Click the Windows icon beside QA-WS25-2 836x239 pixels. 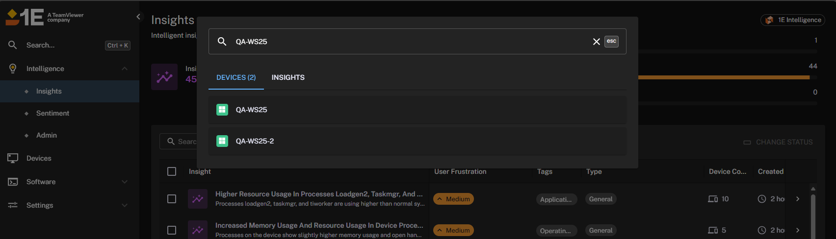coord(222,141)
